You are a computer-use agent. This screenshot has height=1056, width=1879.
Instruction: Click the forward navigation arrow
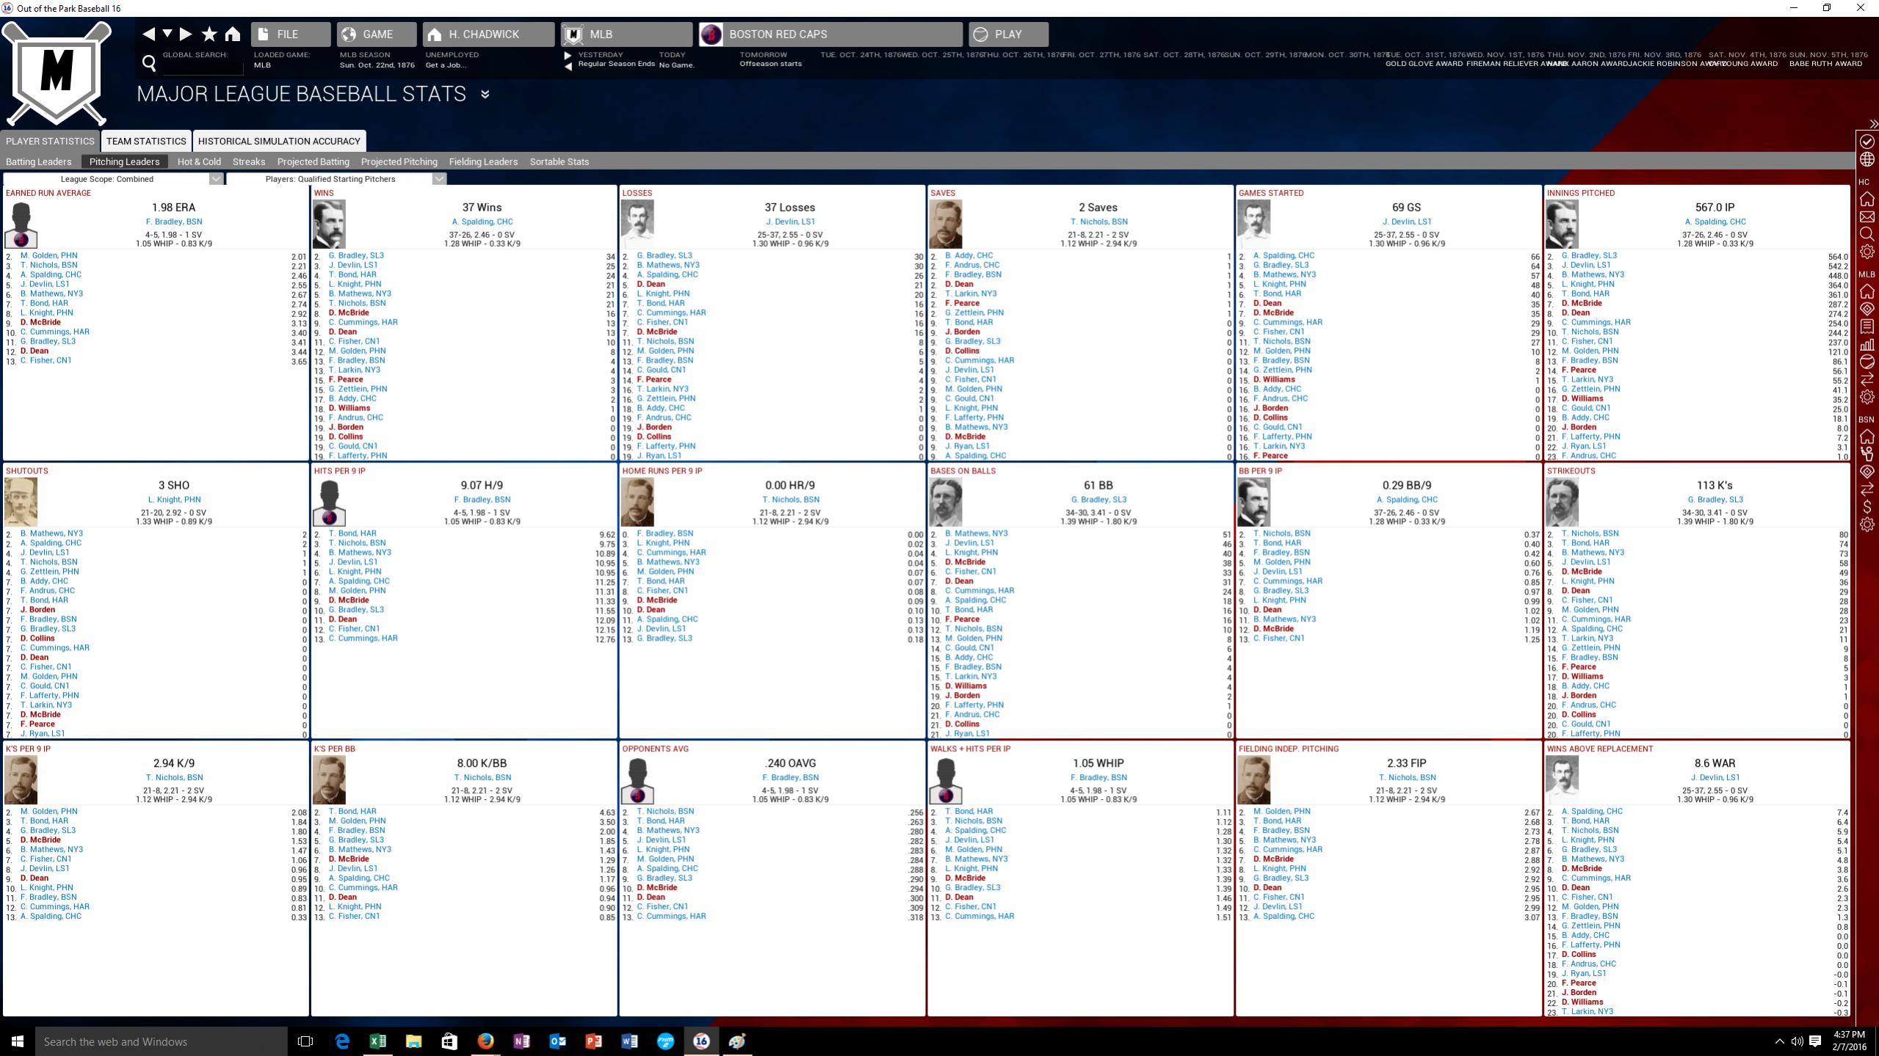point(186,34)
